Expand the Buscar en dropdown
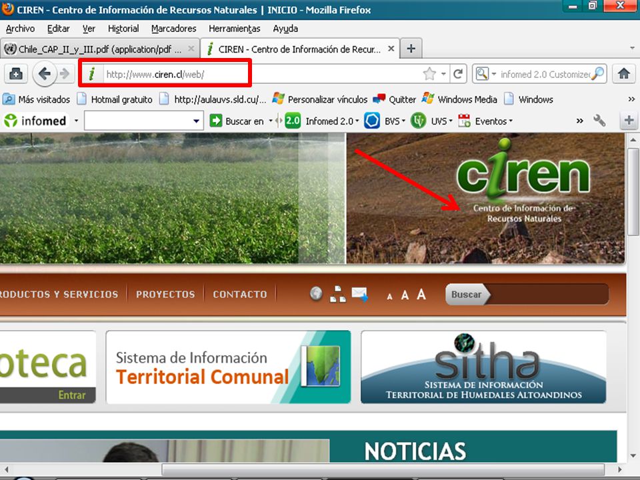 pyautogui.click(x=270, y=121)
